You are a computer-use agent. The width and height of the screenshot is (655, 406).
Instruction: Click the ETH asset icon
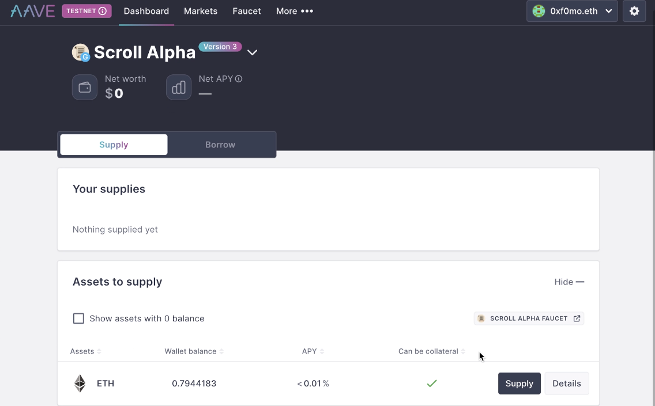point(80,384)
